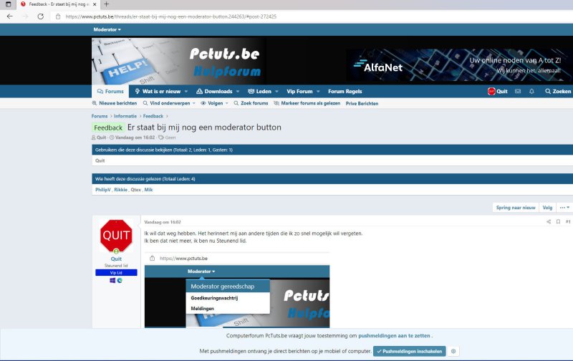Go to Feedback breadcrumb

tap(153, 116)
